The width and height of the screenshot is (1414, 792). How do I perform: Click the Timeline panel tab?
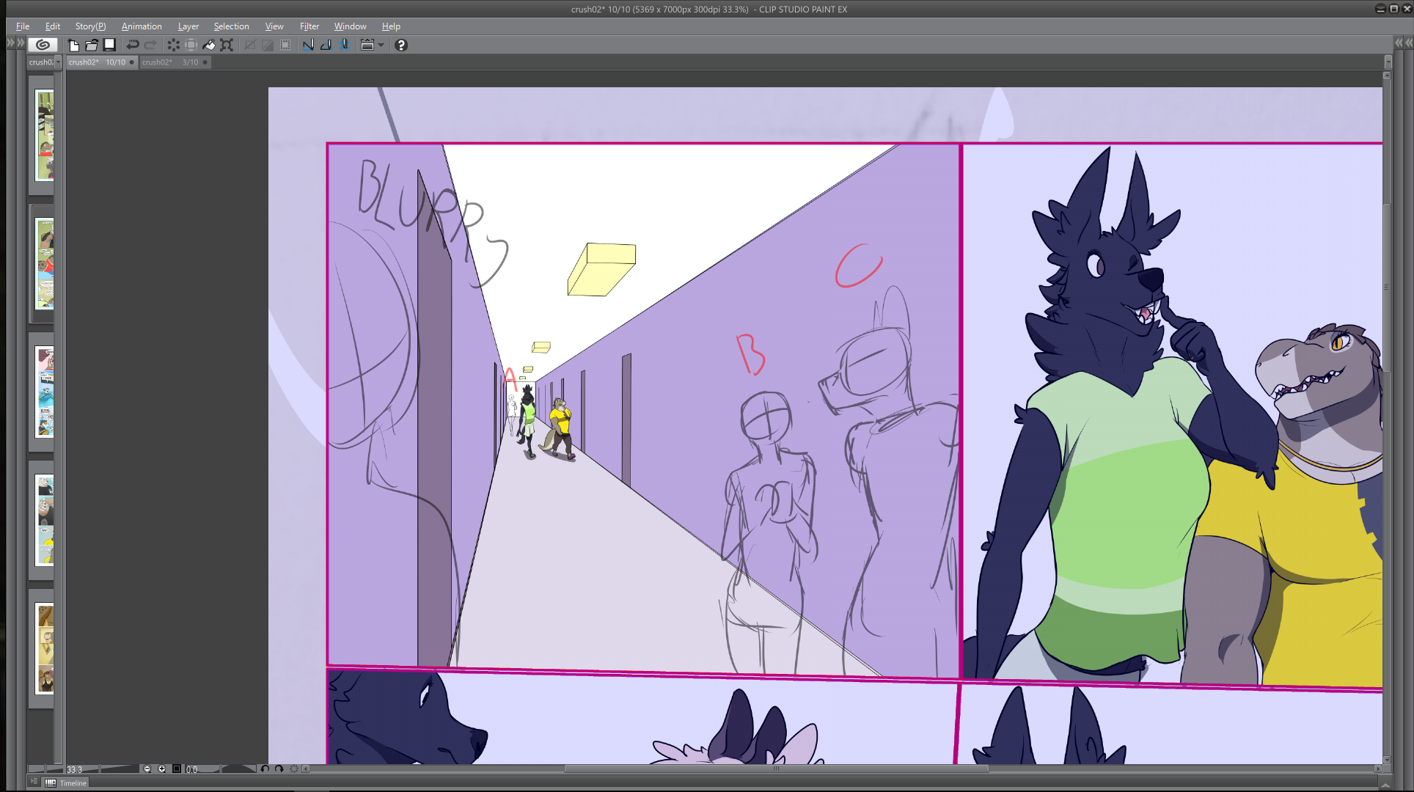[x=73, y=783]
